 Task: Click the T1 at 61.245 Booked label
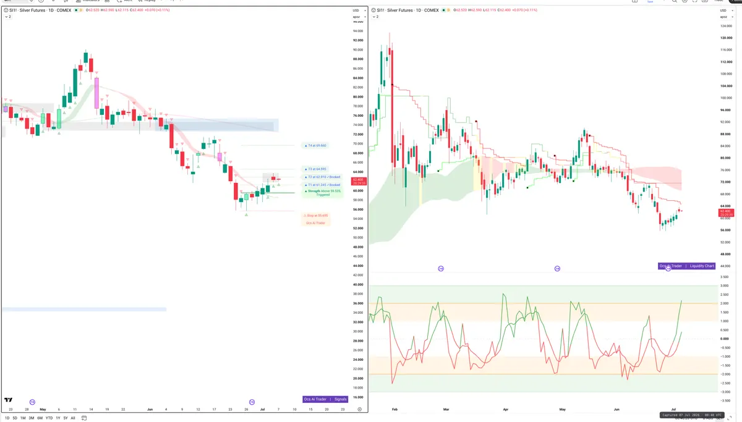tap(322, 185)
